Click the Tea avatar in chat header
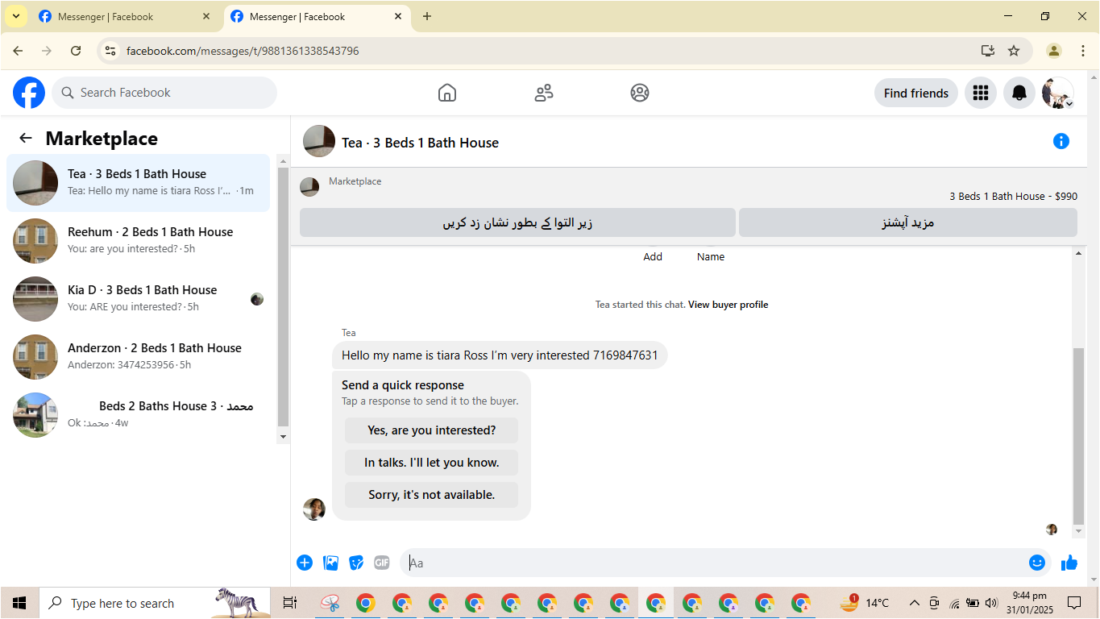Screen dimensions: 1100x619 pos(319,141)
